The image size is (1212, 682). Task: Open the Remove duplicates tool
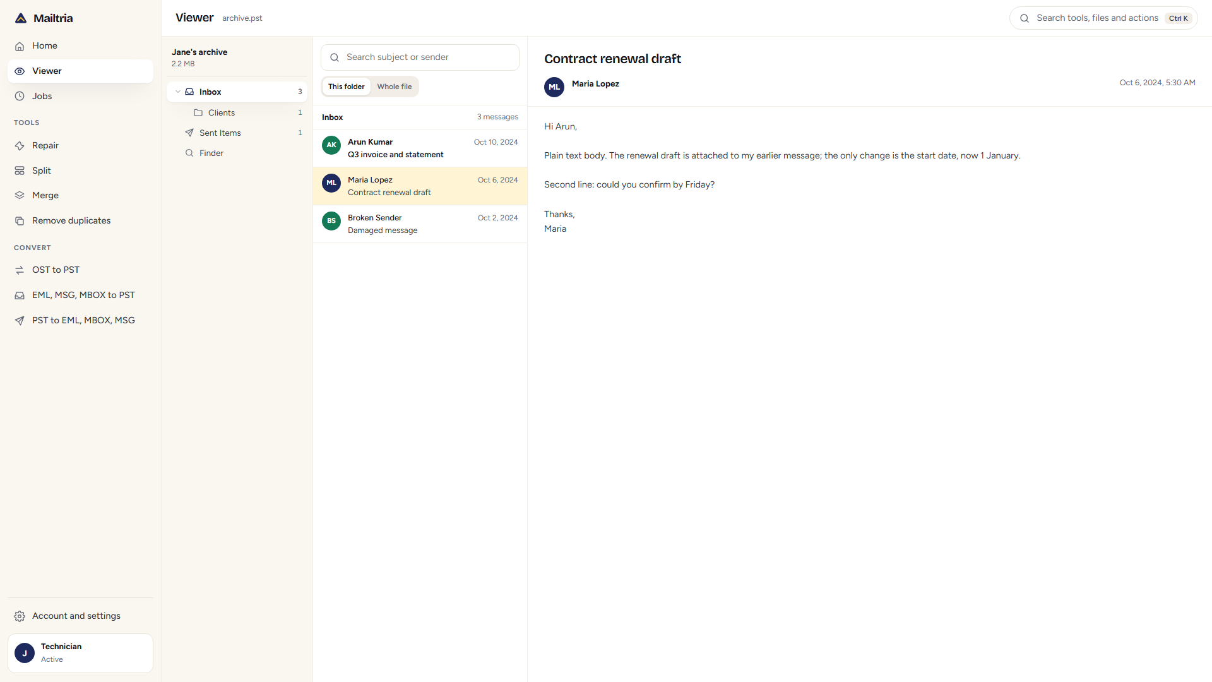[80, 221]
